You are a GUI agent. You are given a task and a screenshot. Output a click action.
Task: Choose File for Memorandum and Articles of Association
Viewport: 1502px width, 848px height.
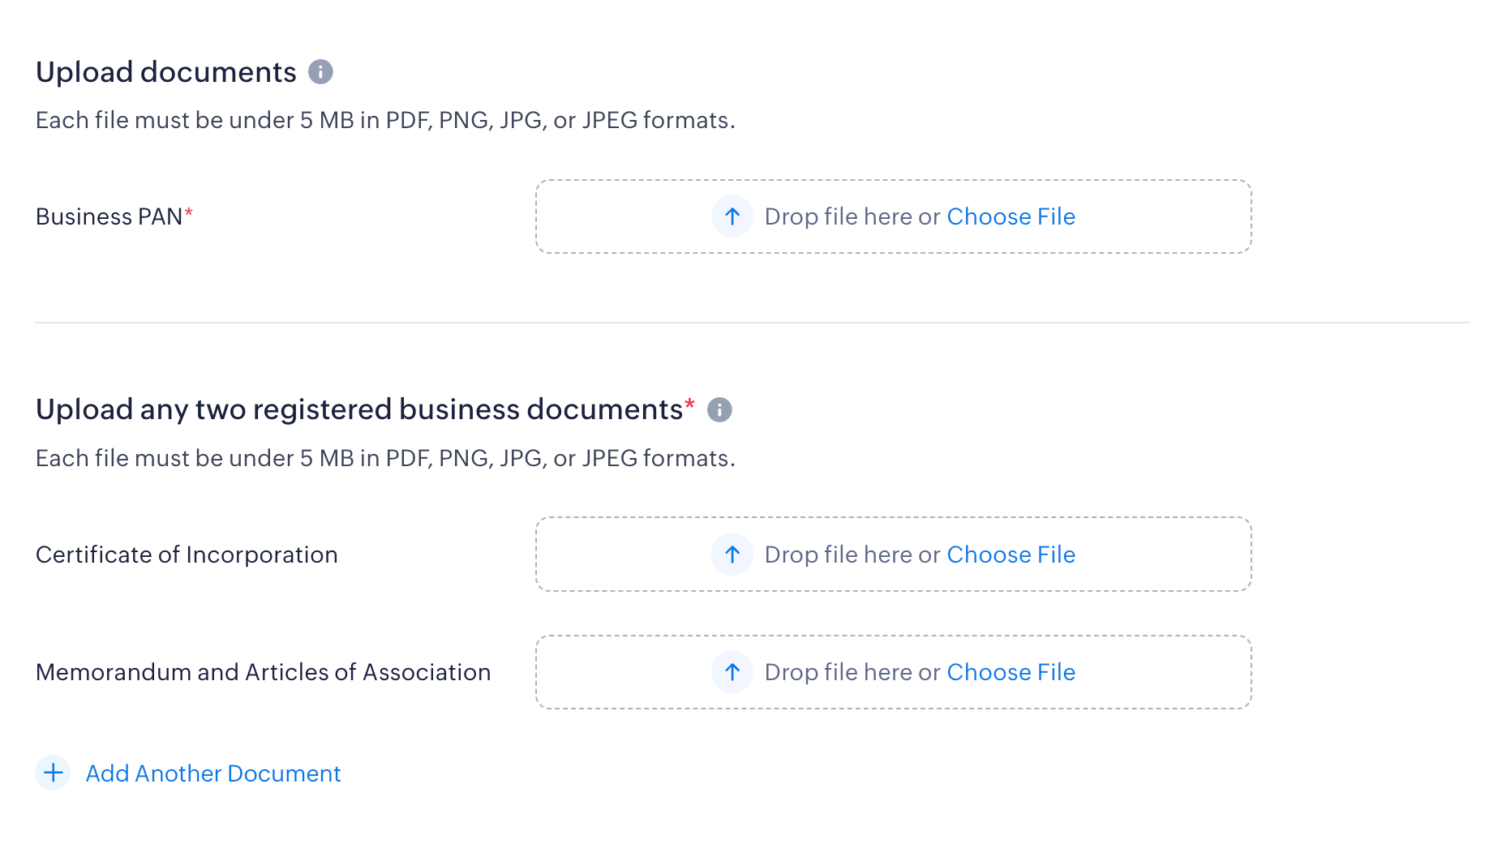click(x=1011, y=672)
